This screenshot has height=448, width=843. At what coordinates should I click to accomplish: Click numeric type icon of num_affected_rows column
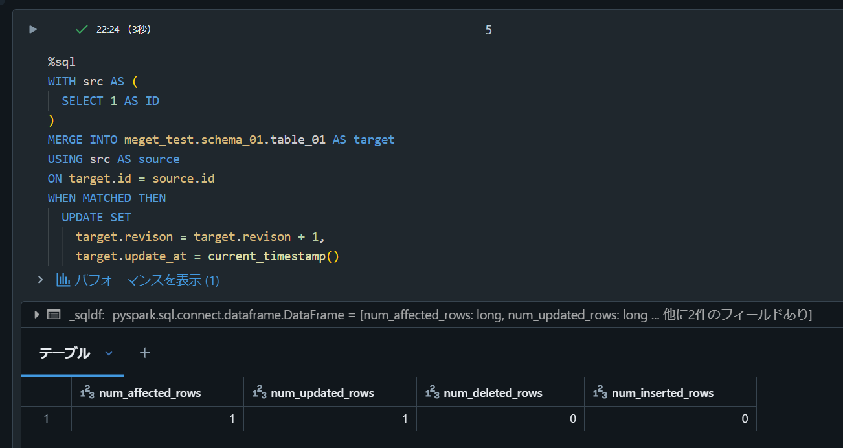87,392
